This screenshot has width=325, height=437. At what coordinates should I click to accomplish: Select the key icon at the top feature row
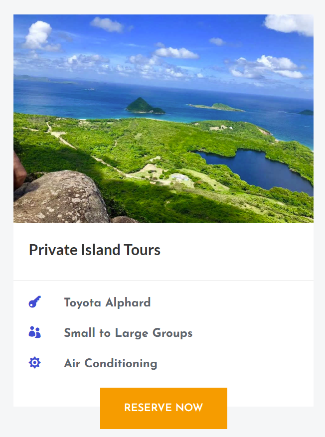click(34, 302)
